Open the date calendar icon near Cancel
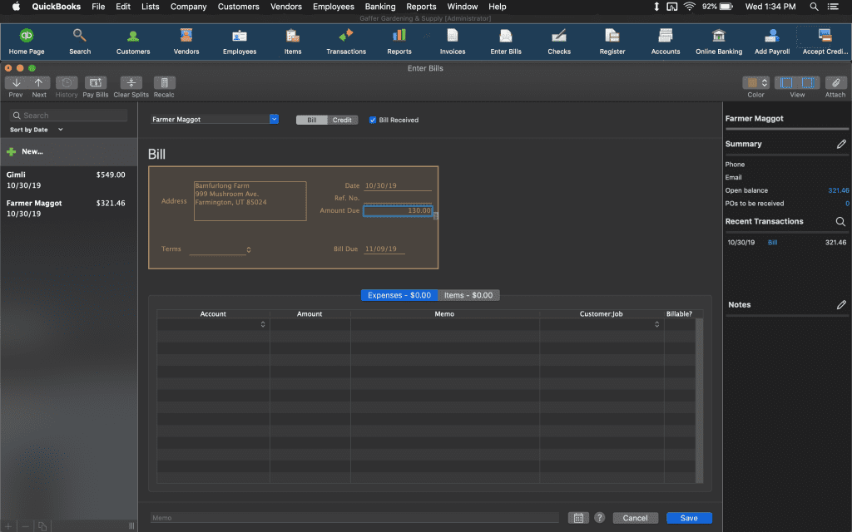Screen dimensions: 852x532 coord(578,518)
